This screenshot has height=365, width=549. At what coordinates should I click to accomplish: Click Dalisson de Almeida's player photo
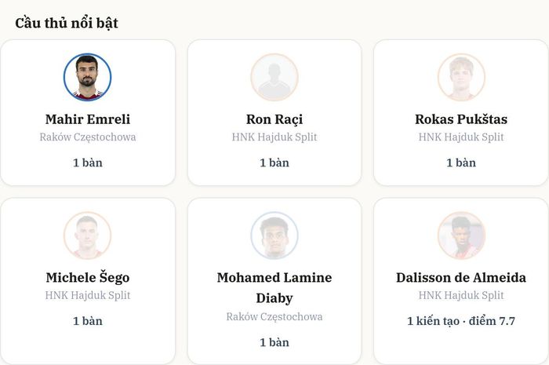click(461, 235)
